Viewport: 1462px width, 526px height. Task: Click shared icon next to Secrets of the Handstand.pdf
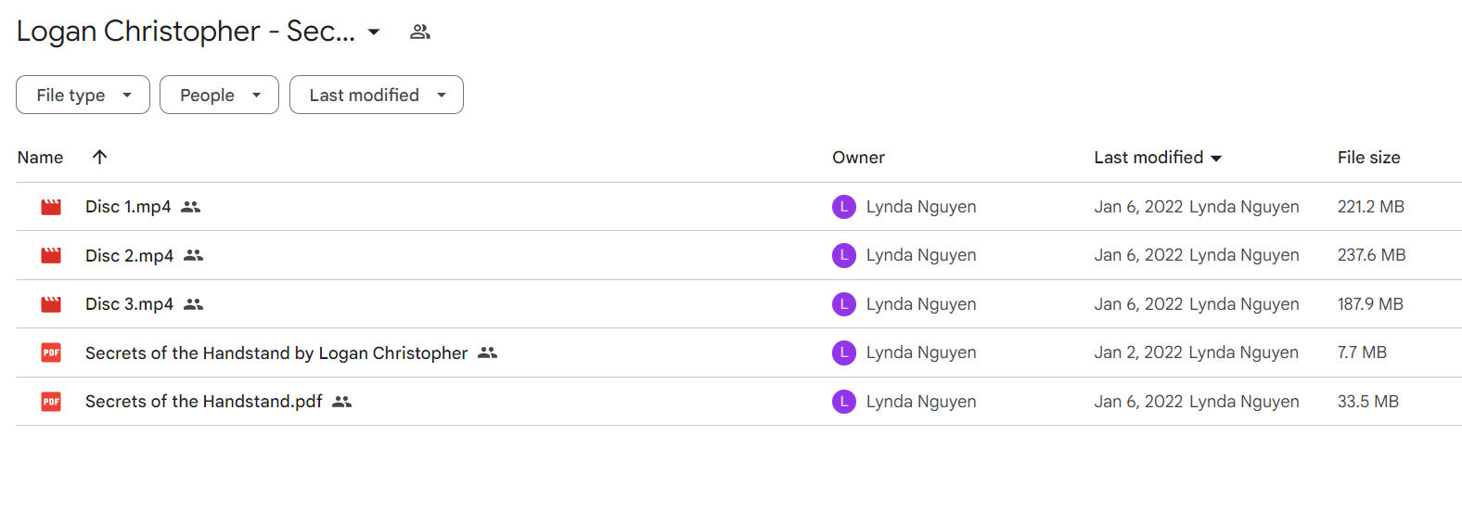(342, 402)
